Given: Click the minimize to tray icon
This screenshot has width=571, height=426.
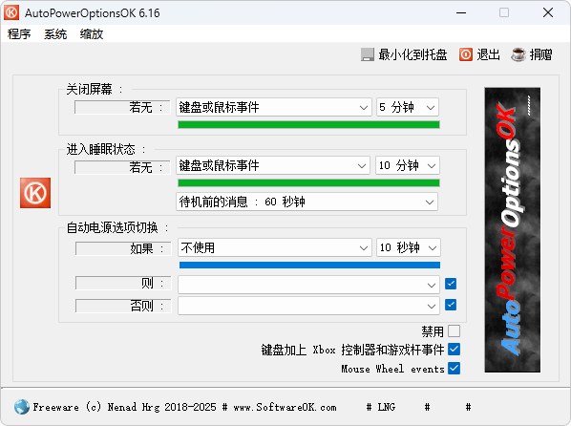Looking at the screenshot, I should coord(368,54).
